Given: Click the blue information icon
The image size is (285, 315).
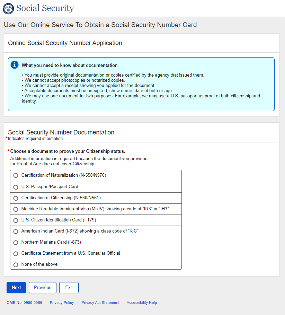Looking at the screenshot, I should coord(15,65).
